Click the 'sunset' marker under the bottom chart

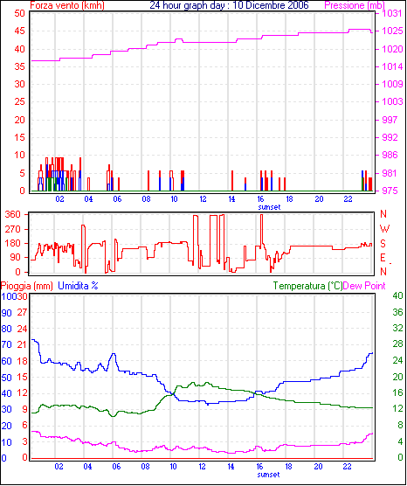(268, 475)
